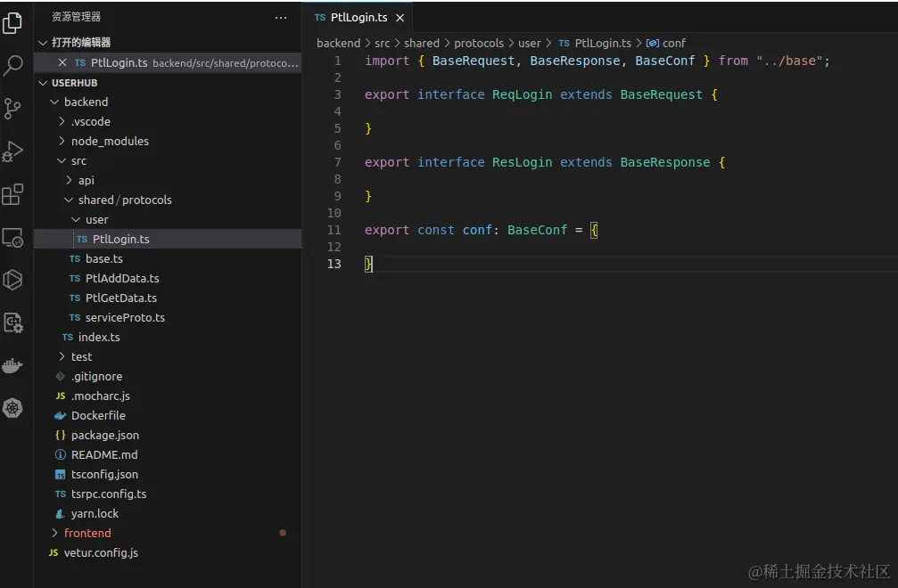Image resolution: width=898 pixels, height=588 pixels.
Task: Collapse the src folder
Action: coord(62,160)
